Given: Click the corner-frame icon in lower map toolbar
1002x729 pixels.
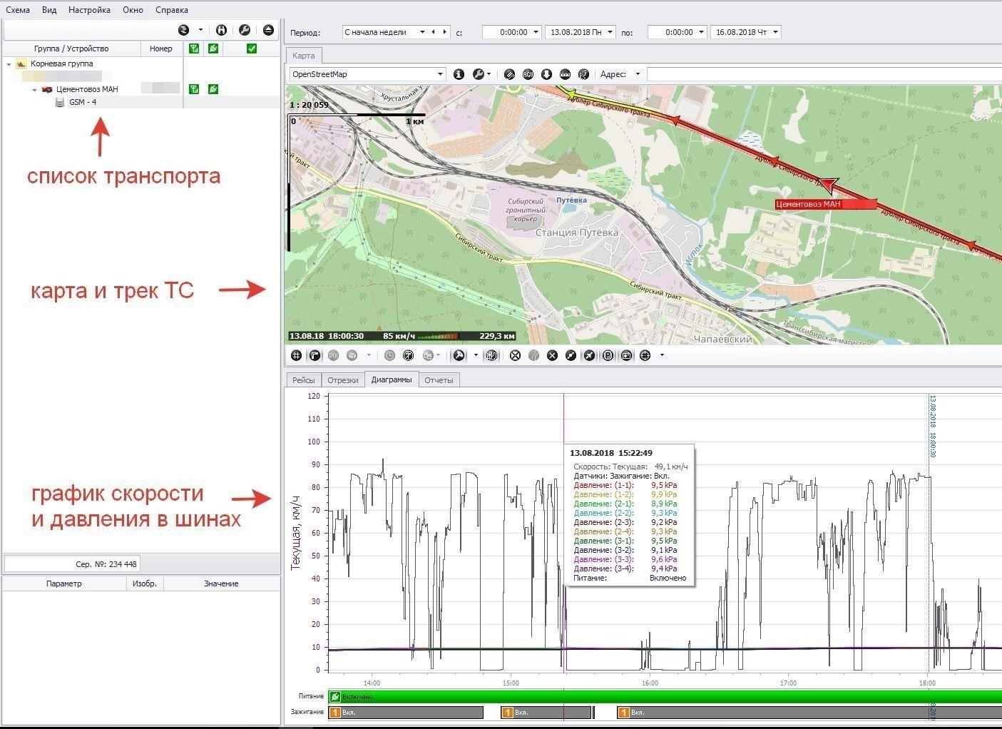Looking at the screenshot, I should 315,355.
